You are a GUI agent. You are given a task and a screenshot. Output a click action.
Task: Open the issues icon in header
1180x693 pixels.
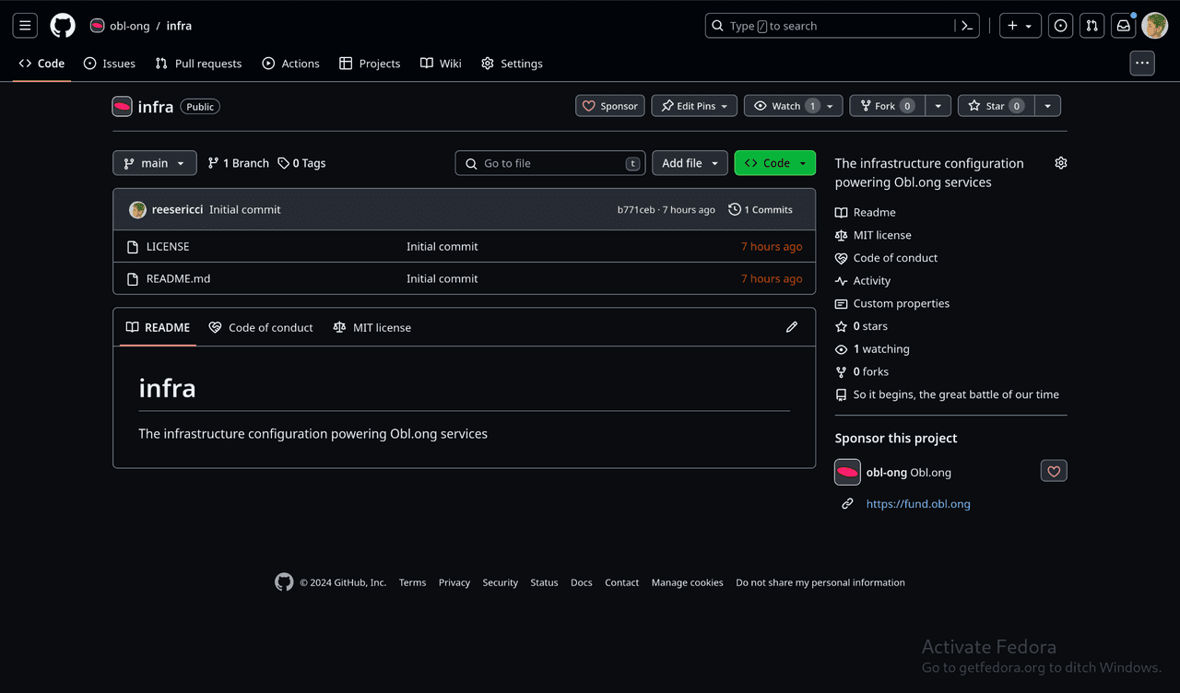(1060, 26)
